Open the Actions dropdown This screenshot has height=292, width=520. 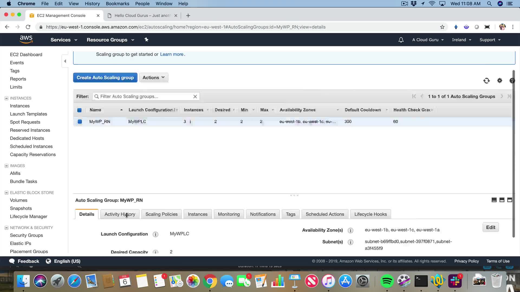[154, 78]
